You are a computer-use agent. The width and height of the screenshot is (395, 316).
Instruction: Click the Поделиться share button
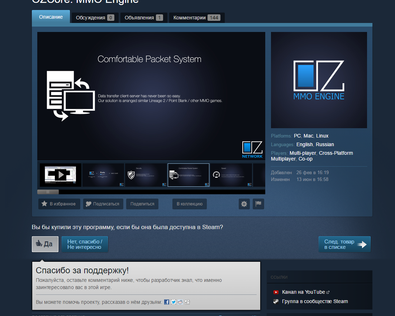tap(142, 204)
